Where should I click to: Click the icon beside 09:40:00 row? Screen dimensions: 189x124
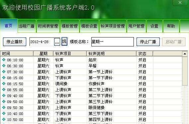[x=4, y=95]
